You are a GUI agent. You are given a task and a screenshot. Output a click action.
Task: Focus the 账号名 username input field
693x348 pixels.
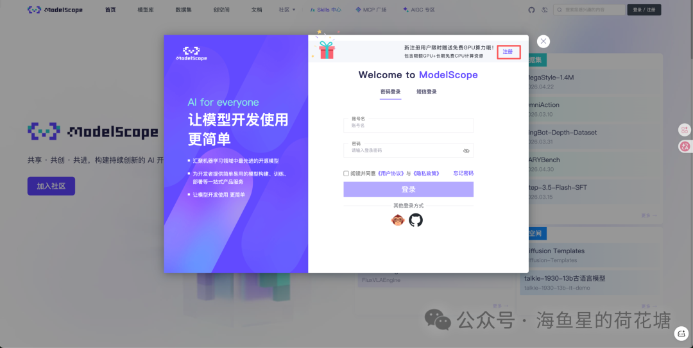408,126
